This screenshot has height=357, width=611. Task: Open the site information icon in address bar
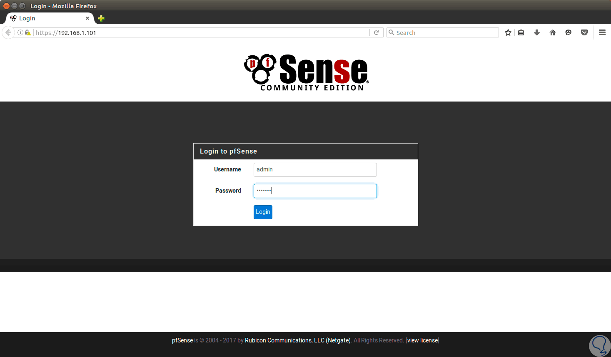pyautogui.click(x=20, y=32)
